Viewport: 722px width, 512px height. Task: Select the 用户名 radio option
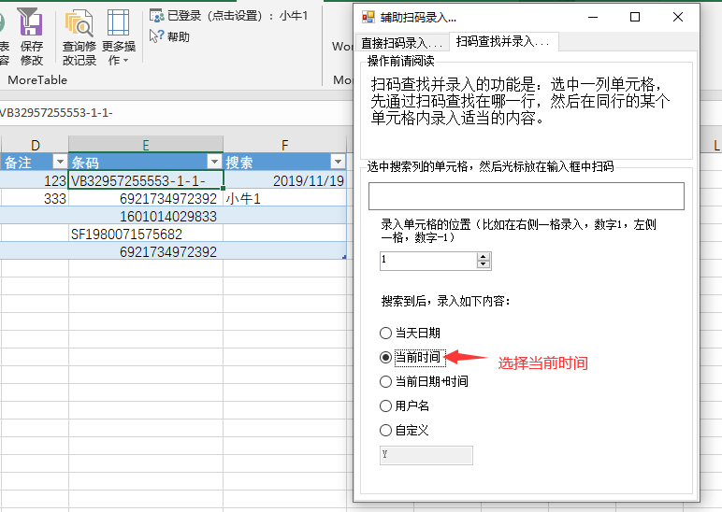385,405
